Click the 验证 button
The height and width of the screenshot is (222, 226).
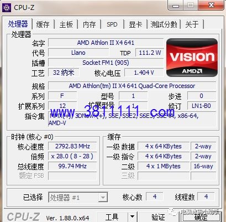pyautogui.click(x=158, y=216)
